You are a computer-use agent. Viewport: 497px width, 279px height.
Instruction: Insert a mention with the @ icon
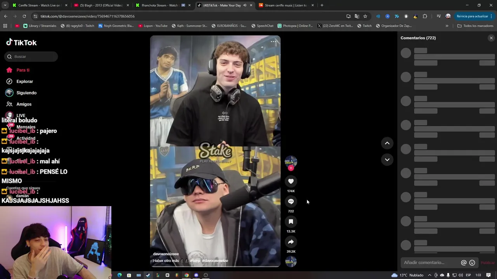(464, 262)
